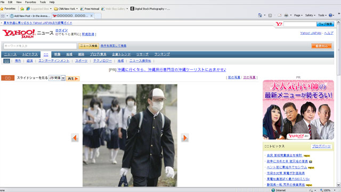Open the テクノロジー category link
This screenshot has width=341, height=192.
click(102, 61)
